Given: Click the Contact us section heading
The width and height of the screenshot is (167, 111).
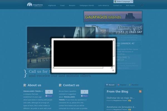Looking at the screenshot, I should tap(71, 85).
